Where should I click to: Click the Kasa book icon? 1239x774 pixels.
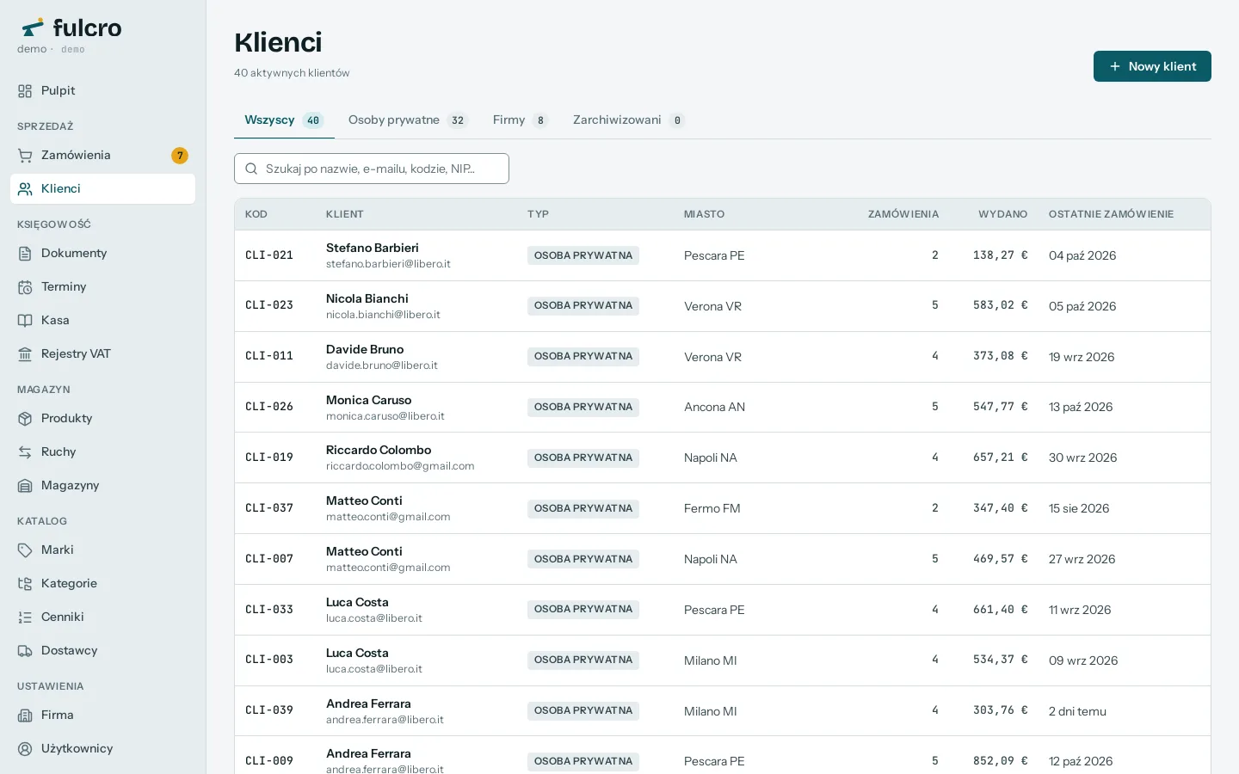(25, 321)
